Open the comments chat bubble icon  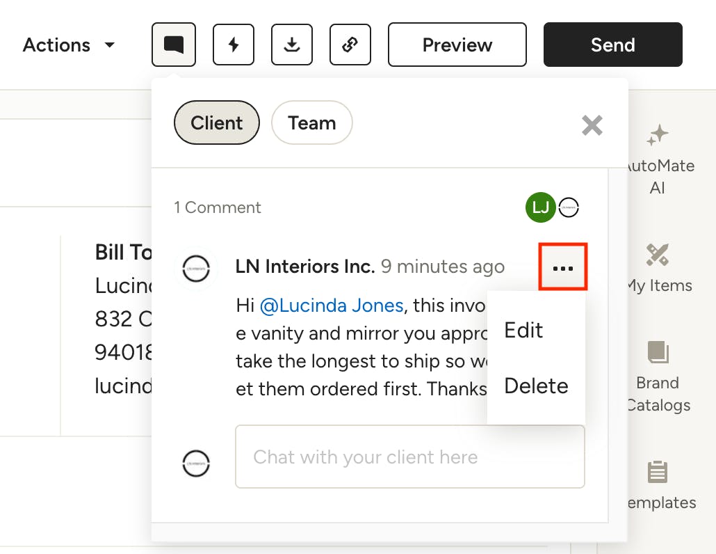(174, 45)
